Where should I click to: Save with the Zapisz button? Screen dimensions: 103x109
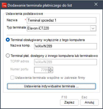[69, 102]
